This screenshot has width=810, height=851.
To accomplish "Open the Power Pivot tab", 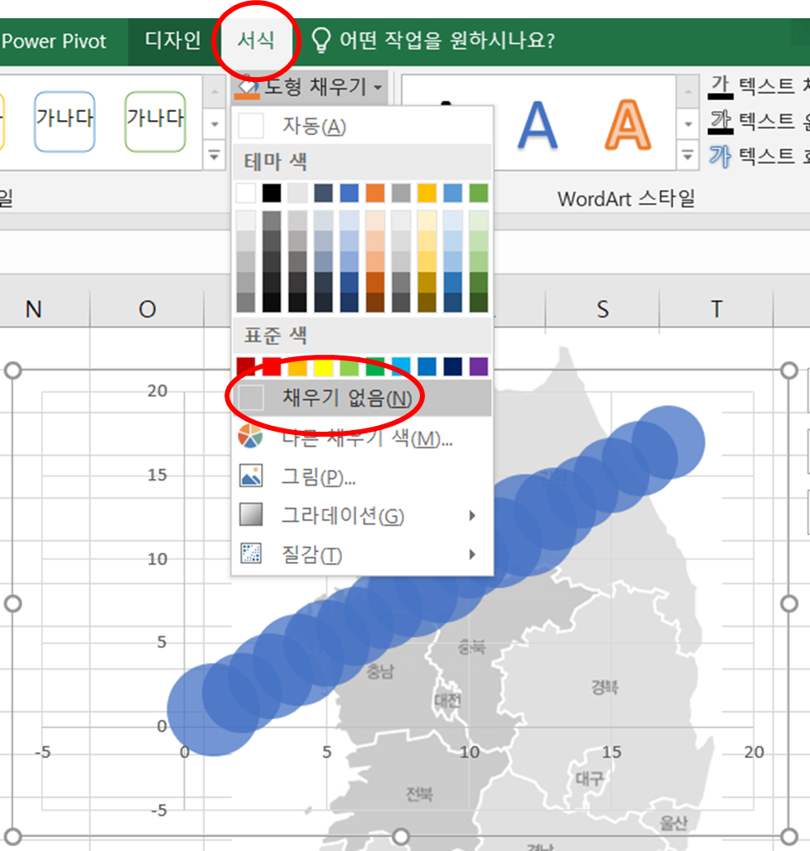I will coord(55,41).
